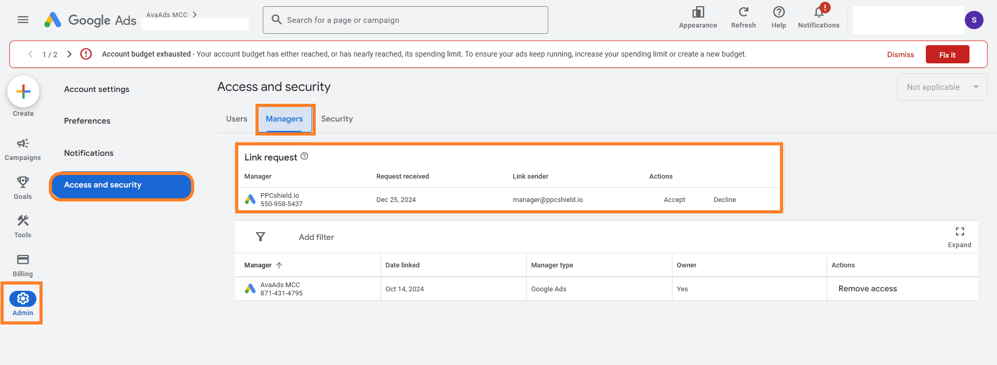Expand the AvaAds MCC account chevron

click(195, 15)
